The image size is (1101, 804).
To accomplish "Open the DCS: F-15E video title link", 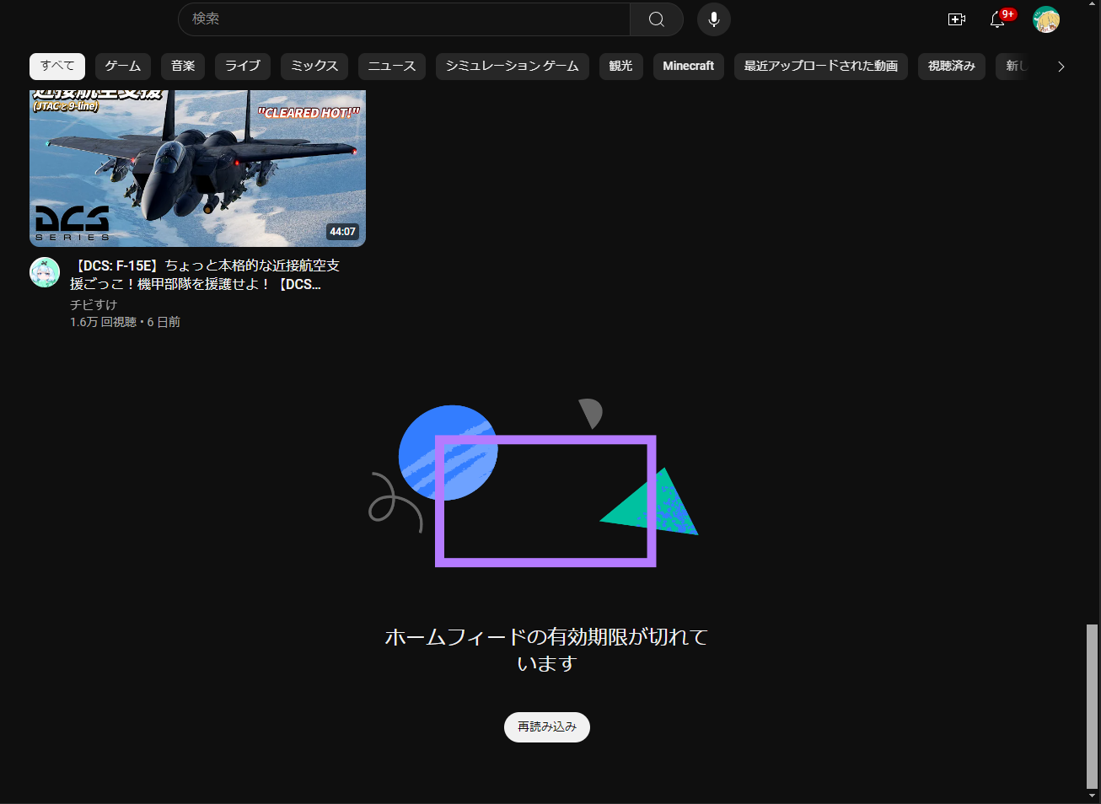I will (x=205, y=275).
